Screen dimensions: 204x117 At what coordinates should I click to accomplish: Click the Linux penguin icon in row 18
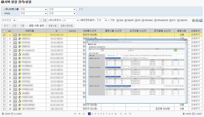tap(20, 101)
